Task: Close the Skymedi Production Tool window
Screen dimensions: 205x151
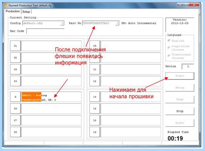Action: coord(194,4)
